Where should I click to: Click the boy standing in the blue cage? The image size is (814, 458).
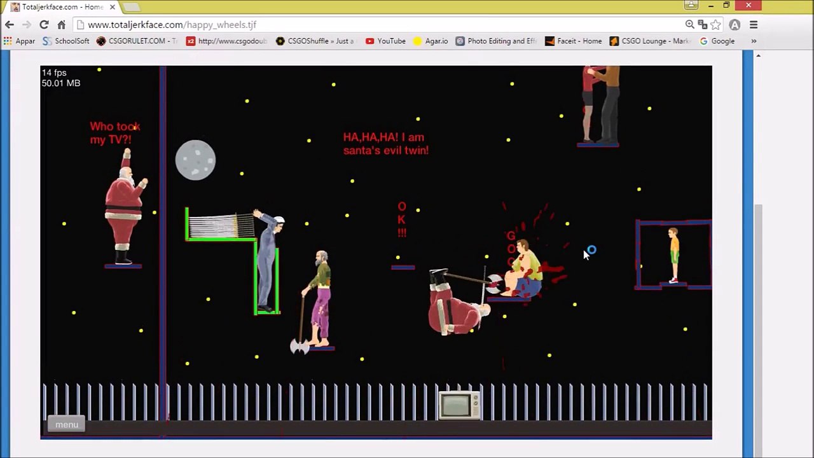point(673,255)
